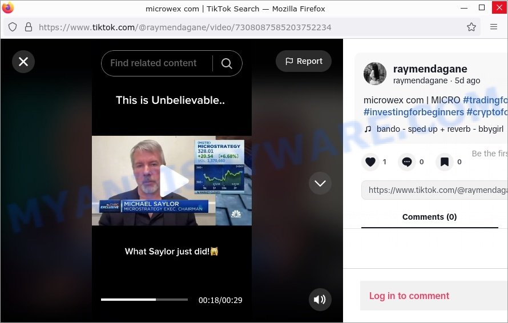Viewport: 508px width, 323px height.
Task: Select the Comments (0) tab
Action: (x=430, y=217)
